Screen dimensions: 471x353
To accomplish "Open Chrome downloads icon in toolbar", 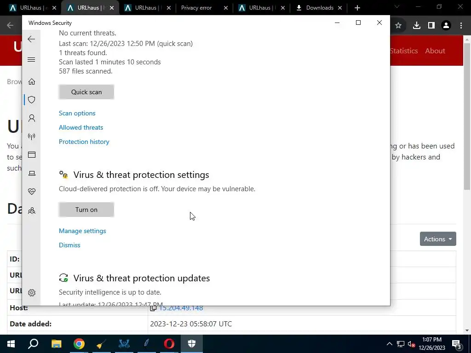I will point(416,26).
